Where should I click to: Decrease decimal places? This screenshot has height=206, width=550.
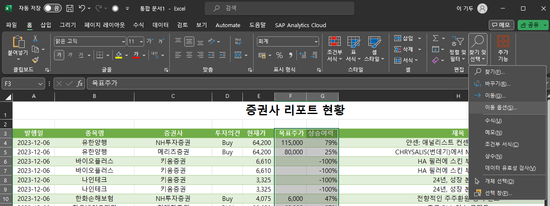(314, 55)
